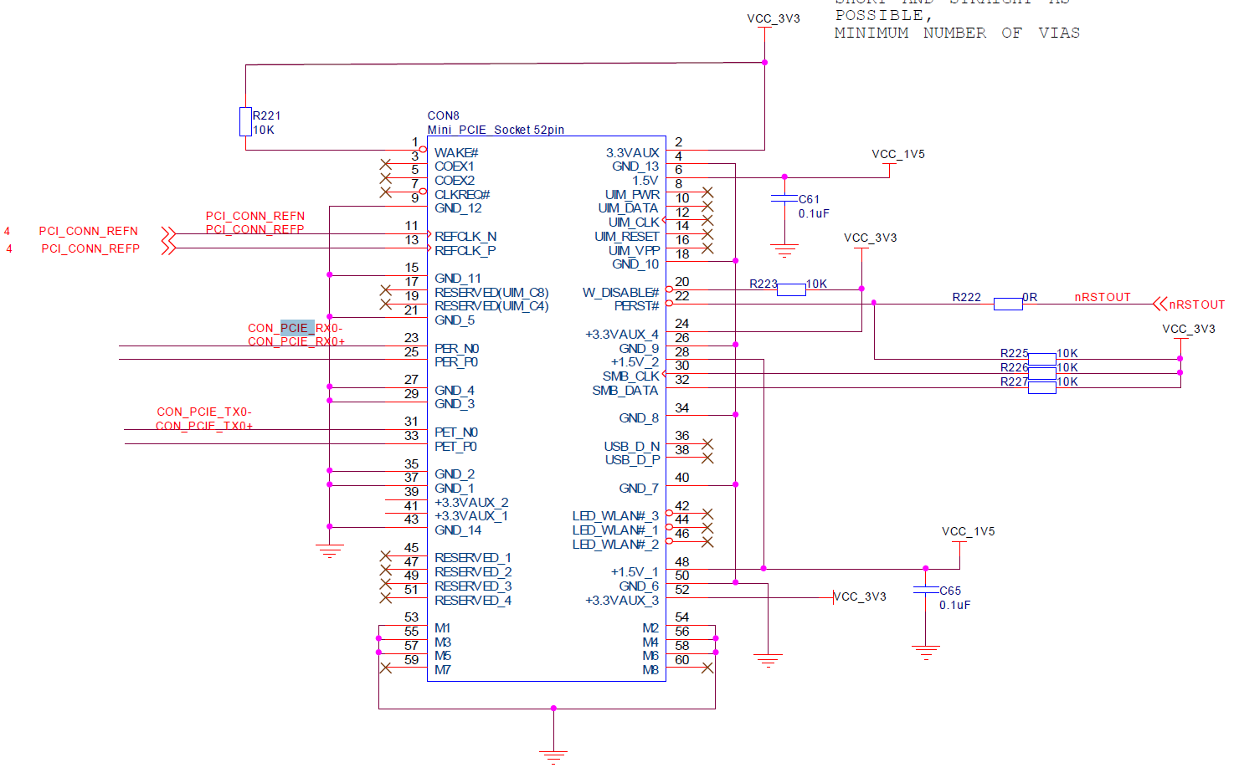Select the VCC_3V3 label next to pin 52
The image size is (1239, 778).
coord(860,596)
